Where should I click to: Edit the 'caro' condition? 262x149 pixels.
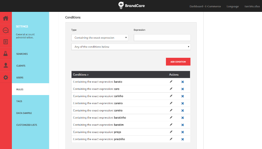[171, 89]
